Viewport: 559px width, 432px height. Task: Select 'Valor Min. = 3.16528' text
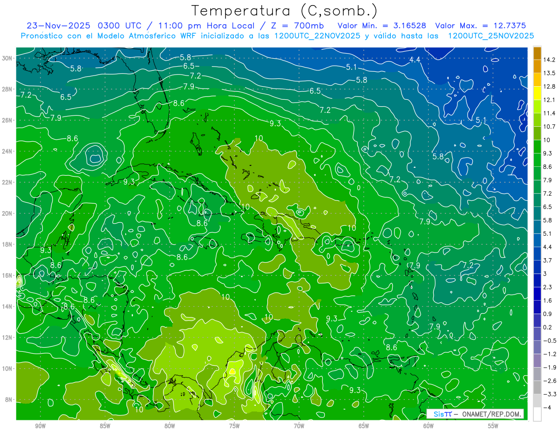pyautogui.click(x=382, y=26)
